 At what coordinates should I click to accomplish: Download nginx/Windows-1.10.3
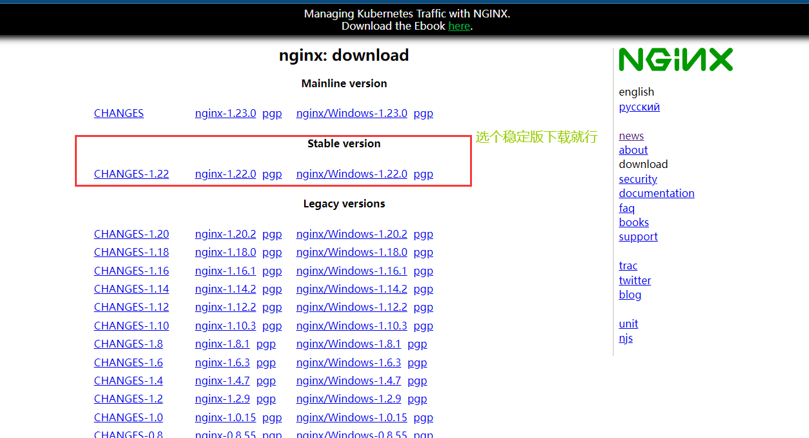pyautogui.click(x=352, y=326)
